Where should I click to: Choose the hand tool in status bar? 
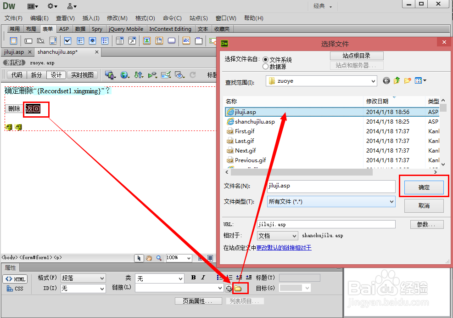(x=149, y=258)
